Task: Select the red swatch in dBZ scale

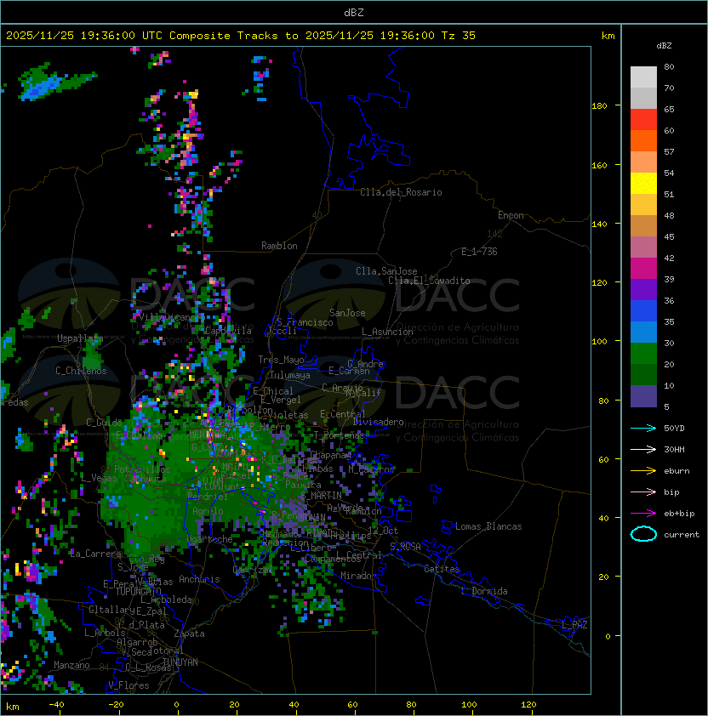Action: tap(643, 120)
